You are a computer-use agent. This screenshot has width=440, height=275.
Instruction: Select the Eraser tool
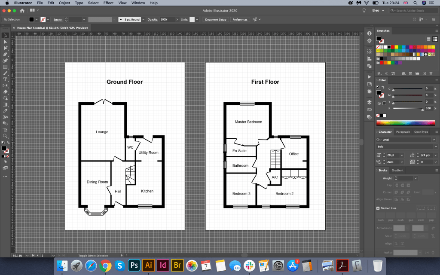pyautogui.click(x=5, y=92)
